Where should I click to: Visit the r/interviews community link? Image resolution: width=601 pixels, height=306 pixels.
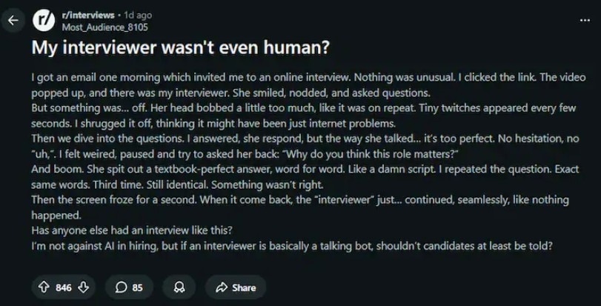click(x=87, y=15)
